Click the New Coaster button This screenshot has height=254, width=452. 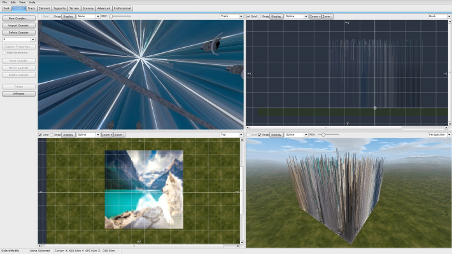18,18
